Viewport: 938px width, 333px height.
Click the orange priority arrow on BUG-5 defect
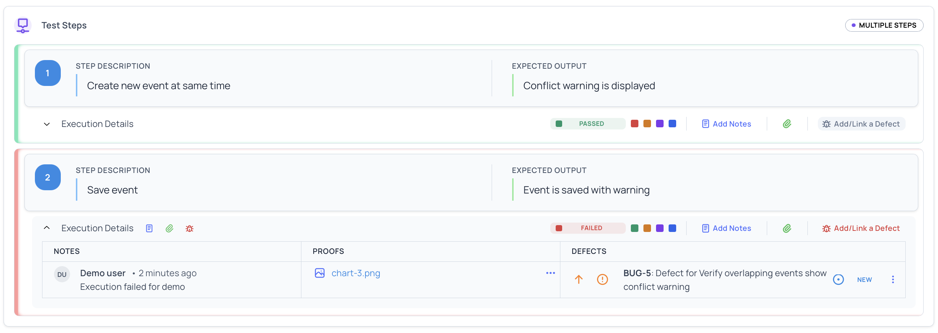[x=579, y=279]
